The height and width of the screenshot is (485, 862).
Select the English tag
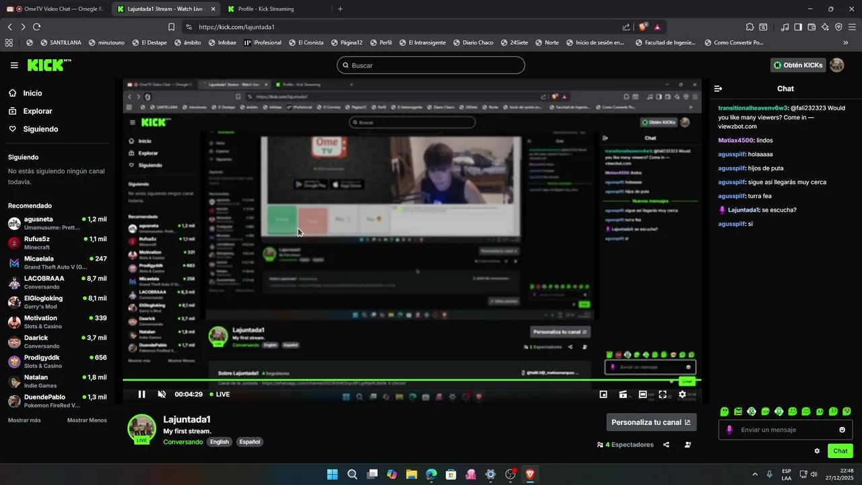[x=220, y=442]
